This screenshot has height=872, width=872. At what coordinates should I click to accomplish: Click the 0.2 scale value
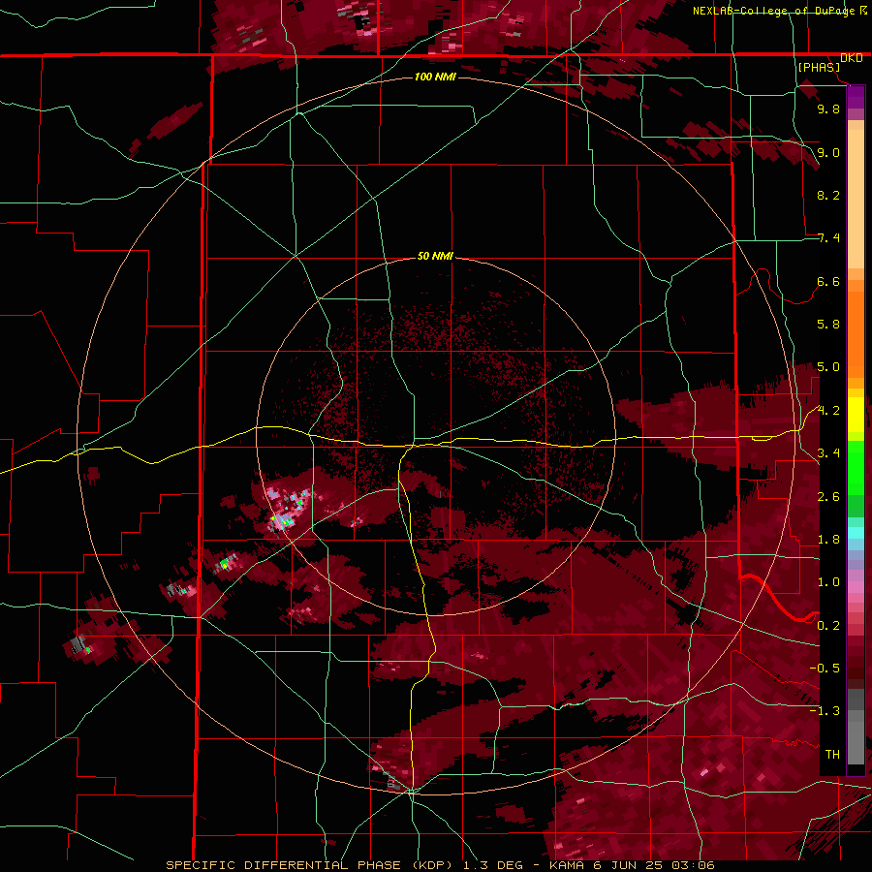click(x=828, y=626)
